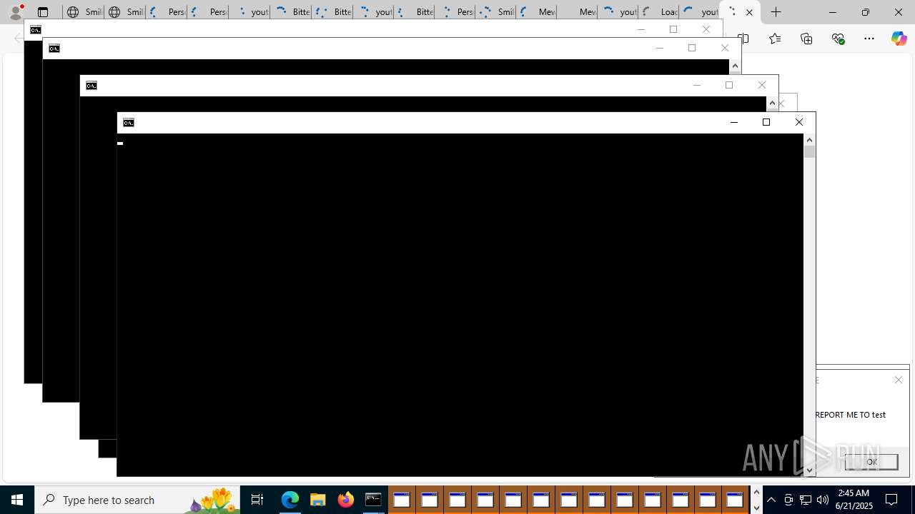
Task: Click OK in the REPORT ME dialog
Action: (871, 462)
